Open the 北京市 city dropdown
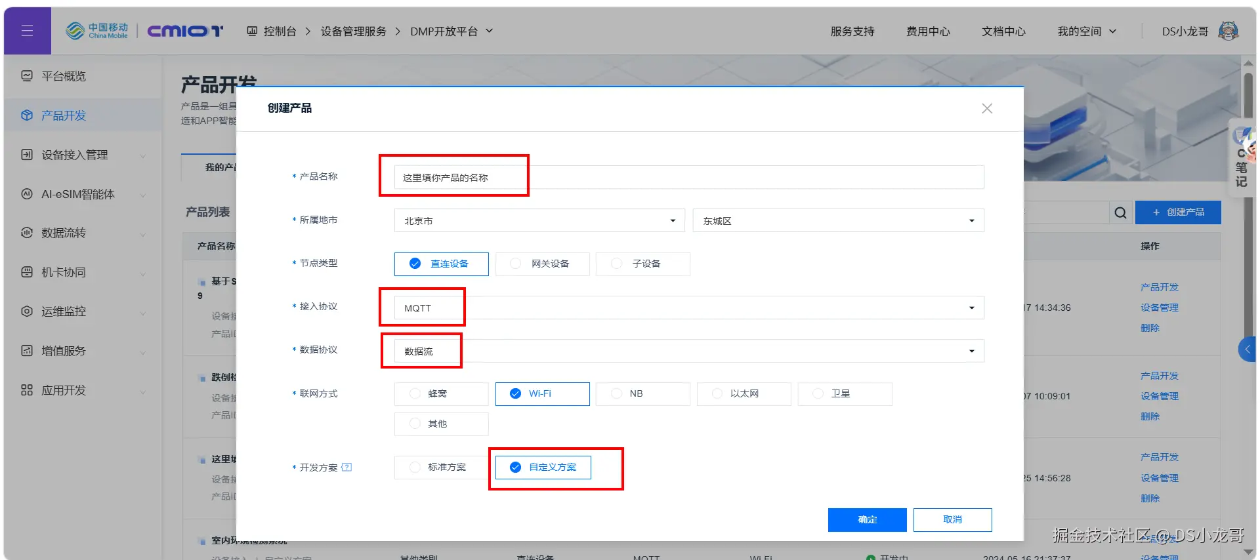Screen dimensions: 1260x560 pos(539,220)
